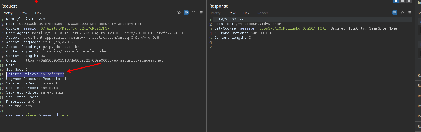The height and width of the screenshot is (132, 421).
Task: Switch Request view to Hex tab
Action: coord(38,13)
